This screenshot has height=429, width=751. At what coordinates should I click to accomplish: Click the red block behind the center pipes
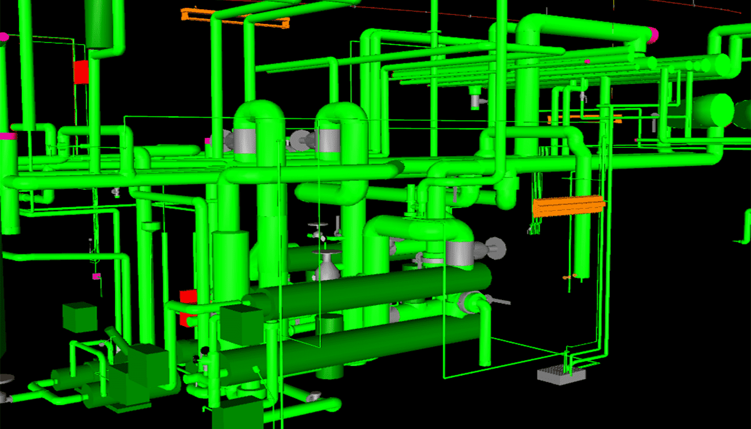pyautogui.click(x=188, y=308)
